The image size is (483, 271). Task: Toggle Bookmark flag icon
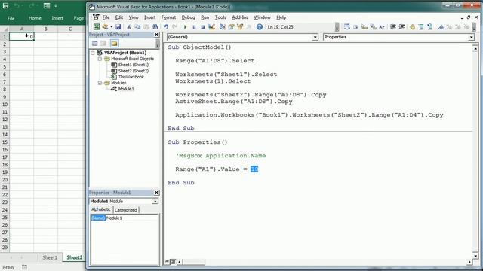[x=441, y=27]
